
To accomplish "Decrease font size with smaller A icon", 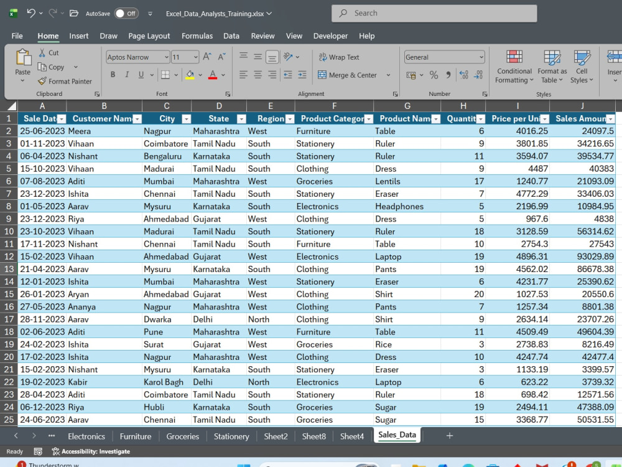I will [x=222, y=57].
